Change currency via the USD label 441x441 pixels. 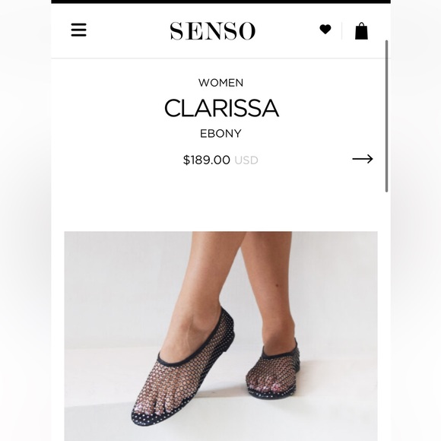pyautogui.click(x=246, y=160)
